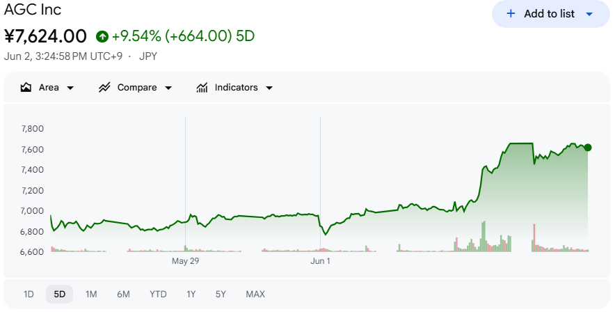Click the Jun 2 timestamp text
Image resolution: width=615 pixels, height=314 pixels.
63,56
